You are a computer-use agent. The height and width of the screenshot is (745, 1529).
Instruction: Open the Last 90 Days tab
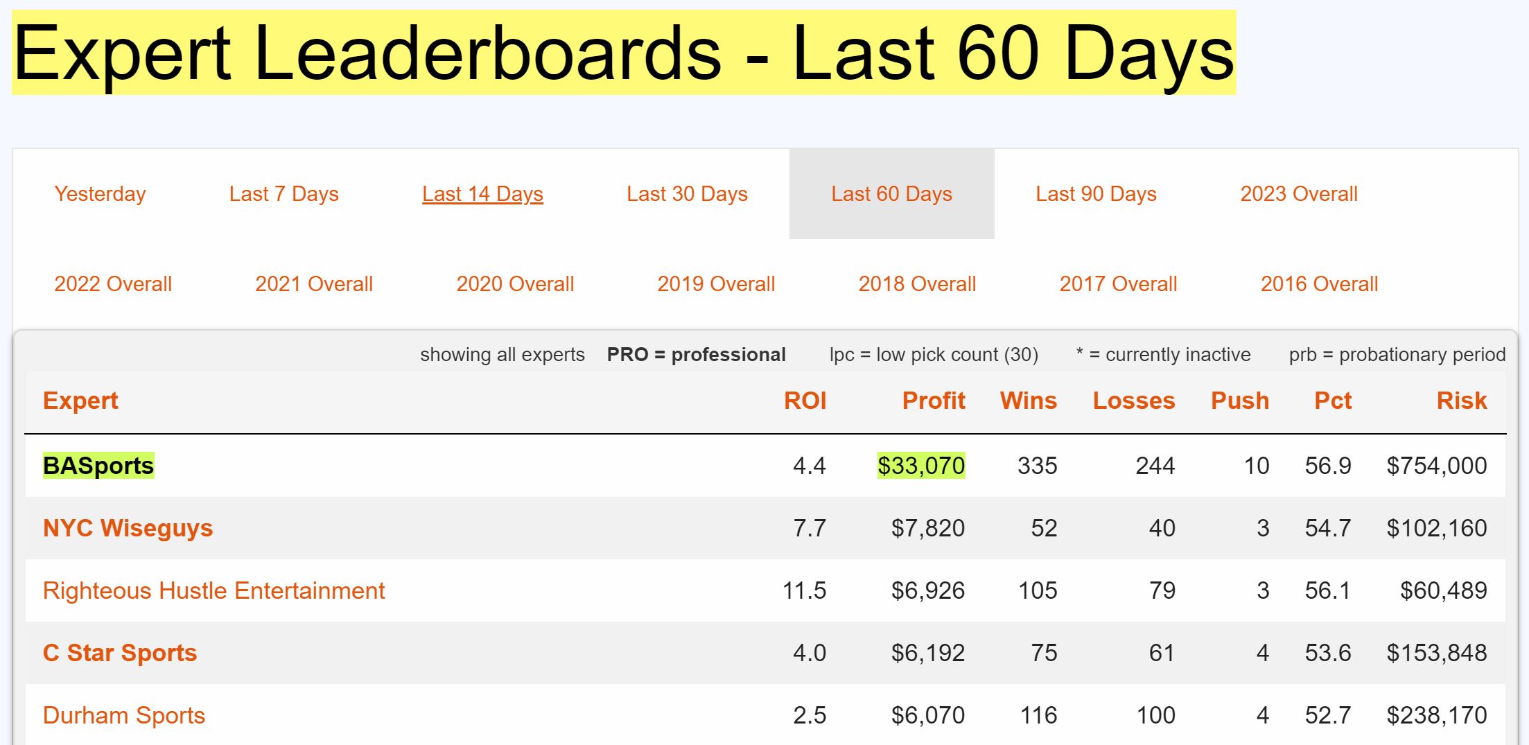[1096, 194]
